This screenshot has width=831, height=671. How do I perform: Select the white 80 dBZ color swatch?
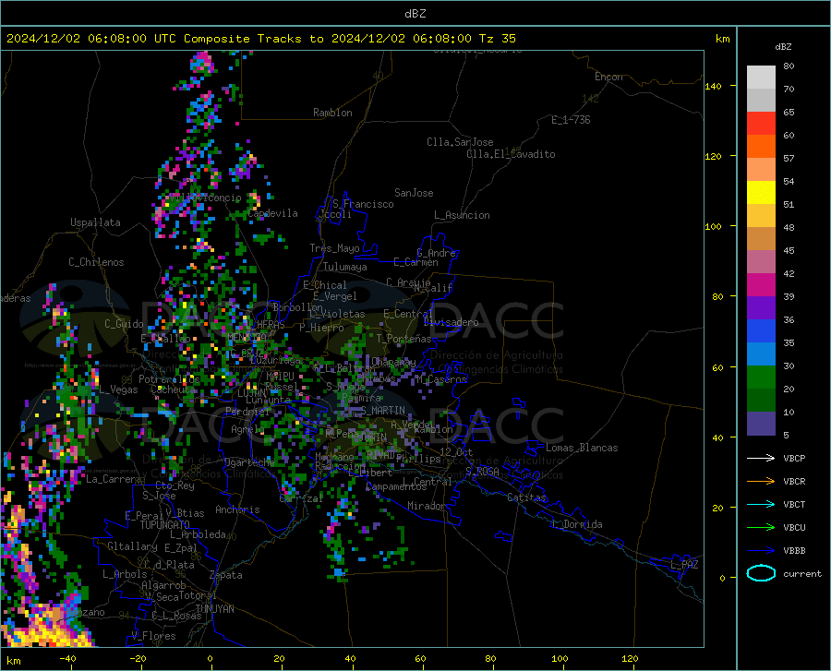(x=761, y=78)
